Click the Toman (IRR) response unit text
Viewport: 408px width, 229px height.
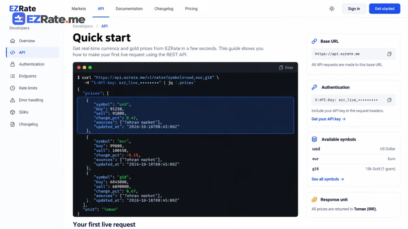pyautogui.click(x=365, y=209)
